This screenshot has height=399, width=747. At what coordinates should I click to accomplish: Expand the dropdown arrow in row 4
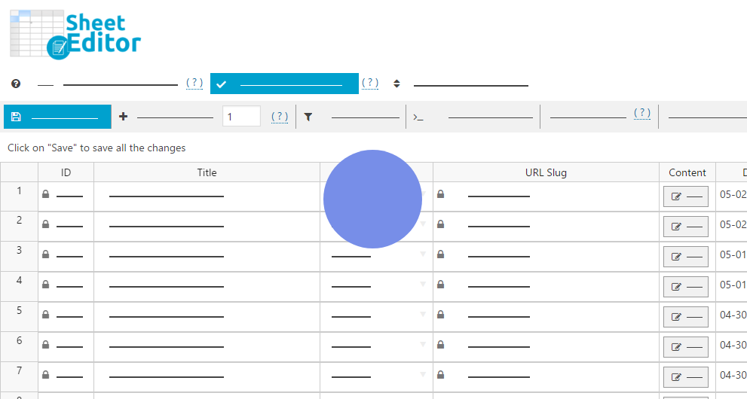click(x=423, y=284)
